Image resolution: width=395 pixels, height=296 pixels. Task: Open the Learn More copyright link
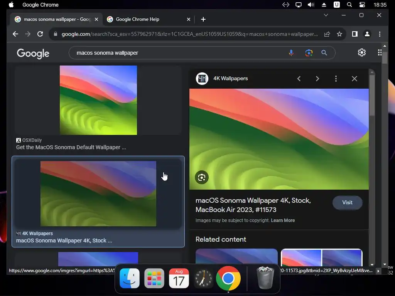(283, 220)
